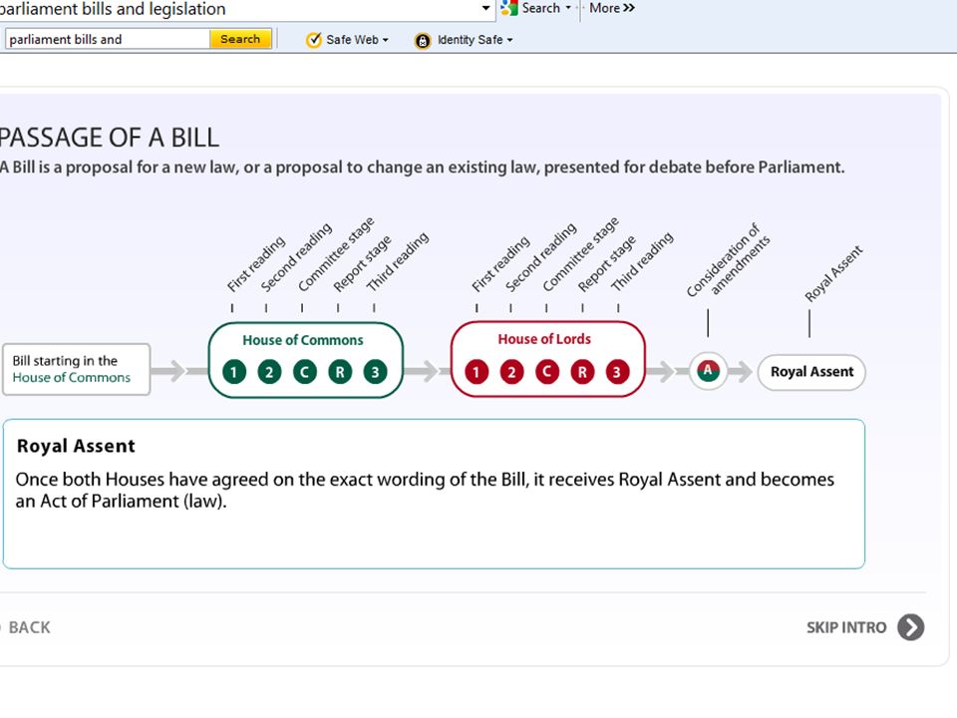
Task: Select House of Commons Report stage R circle
Action: (x=340, y=372)
